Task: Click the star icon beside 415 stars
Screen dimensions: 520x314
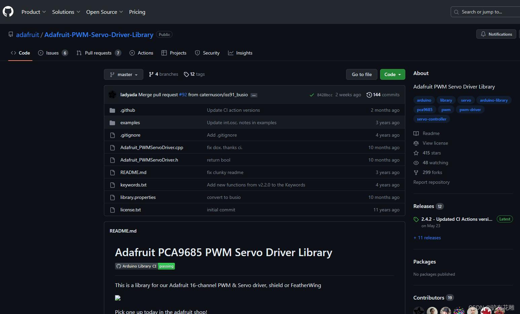Action: (x=416, y=153)
